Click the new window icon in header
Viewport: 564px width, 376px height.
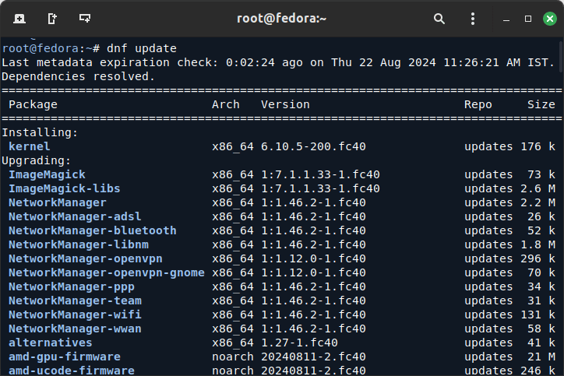click(x=52, y=19)
